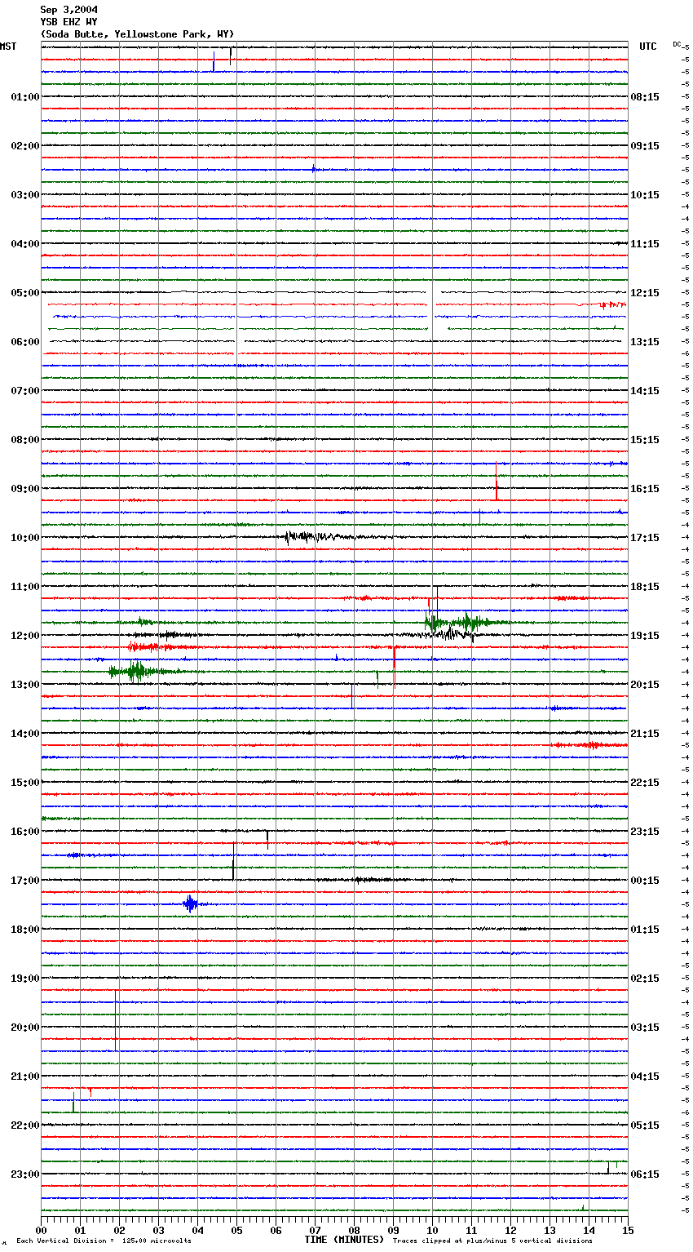Click the "MST" column header
693x1252 pixels.
tap(8, 47)
